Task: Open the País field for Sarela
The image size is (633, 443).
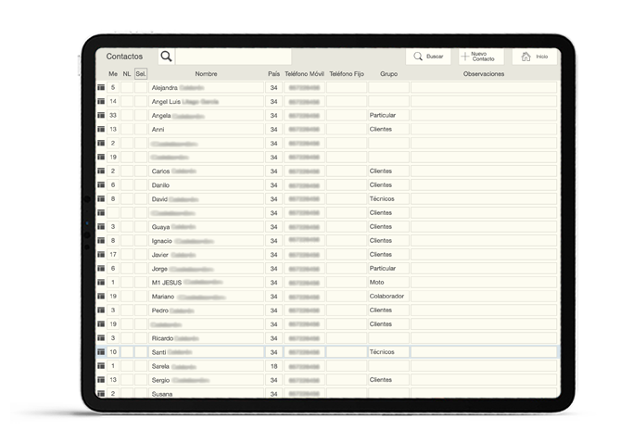Action: point(273,366)
